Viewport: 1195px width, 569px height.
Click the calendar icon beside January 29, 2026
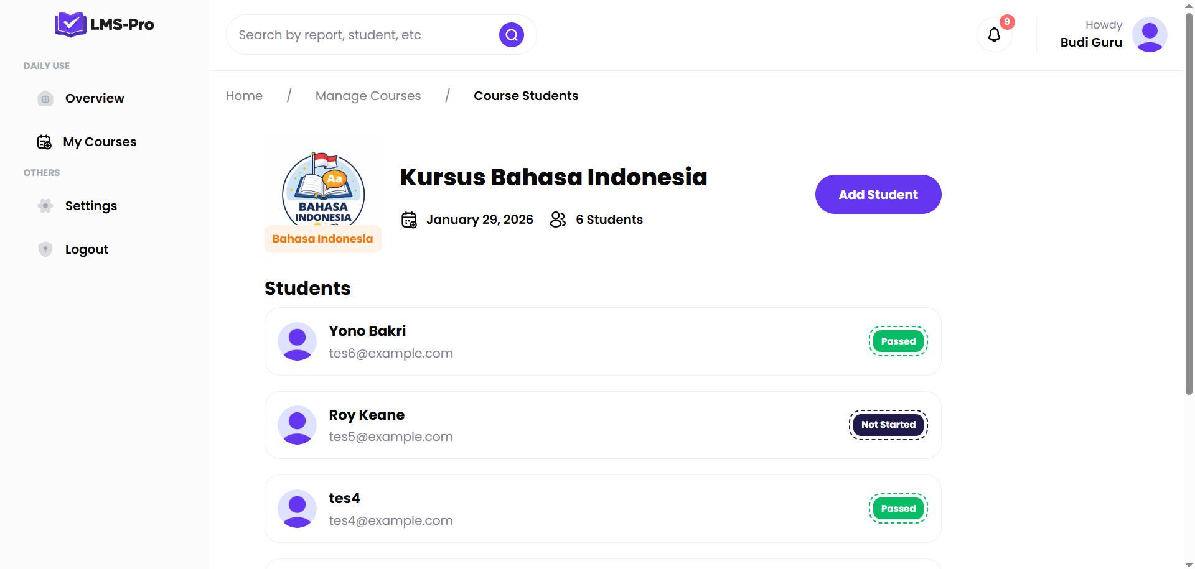tap(409, 220)
